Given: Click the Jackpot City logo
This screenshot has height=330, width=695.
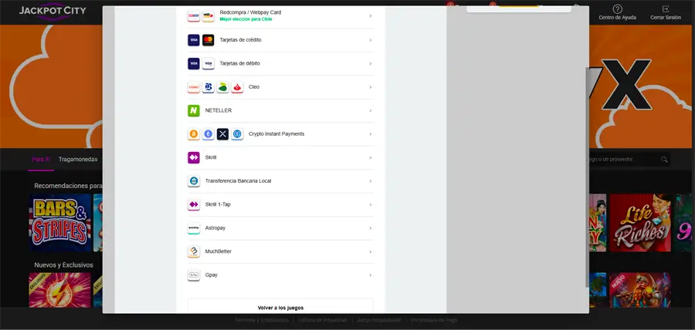Looking at the screenshot, I should click(x=53, y=11).
